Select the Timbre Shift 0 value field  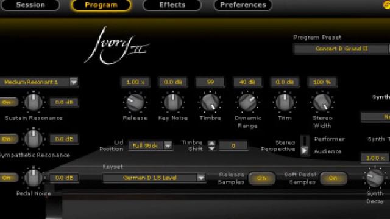(233, 145)
